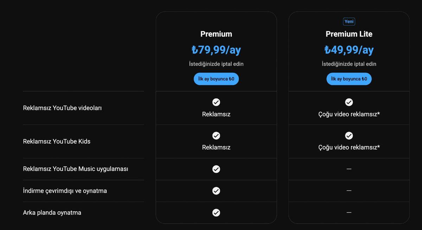
Task: Click İstediğinizde iptal edin under Premium
Action: coord(216,64)
